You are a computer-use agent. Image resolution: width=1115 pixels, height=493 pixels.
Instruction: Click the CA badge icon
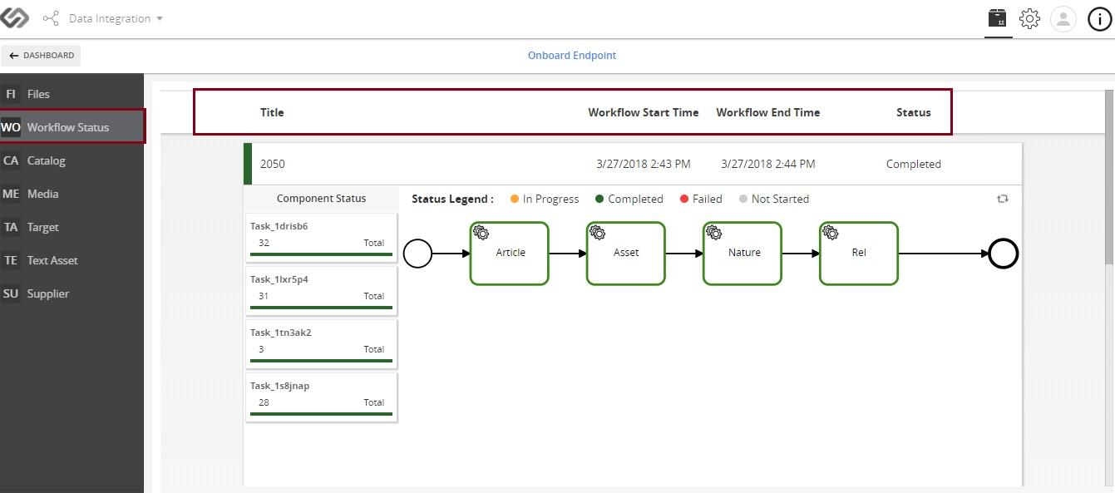(x=11, y=160)
